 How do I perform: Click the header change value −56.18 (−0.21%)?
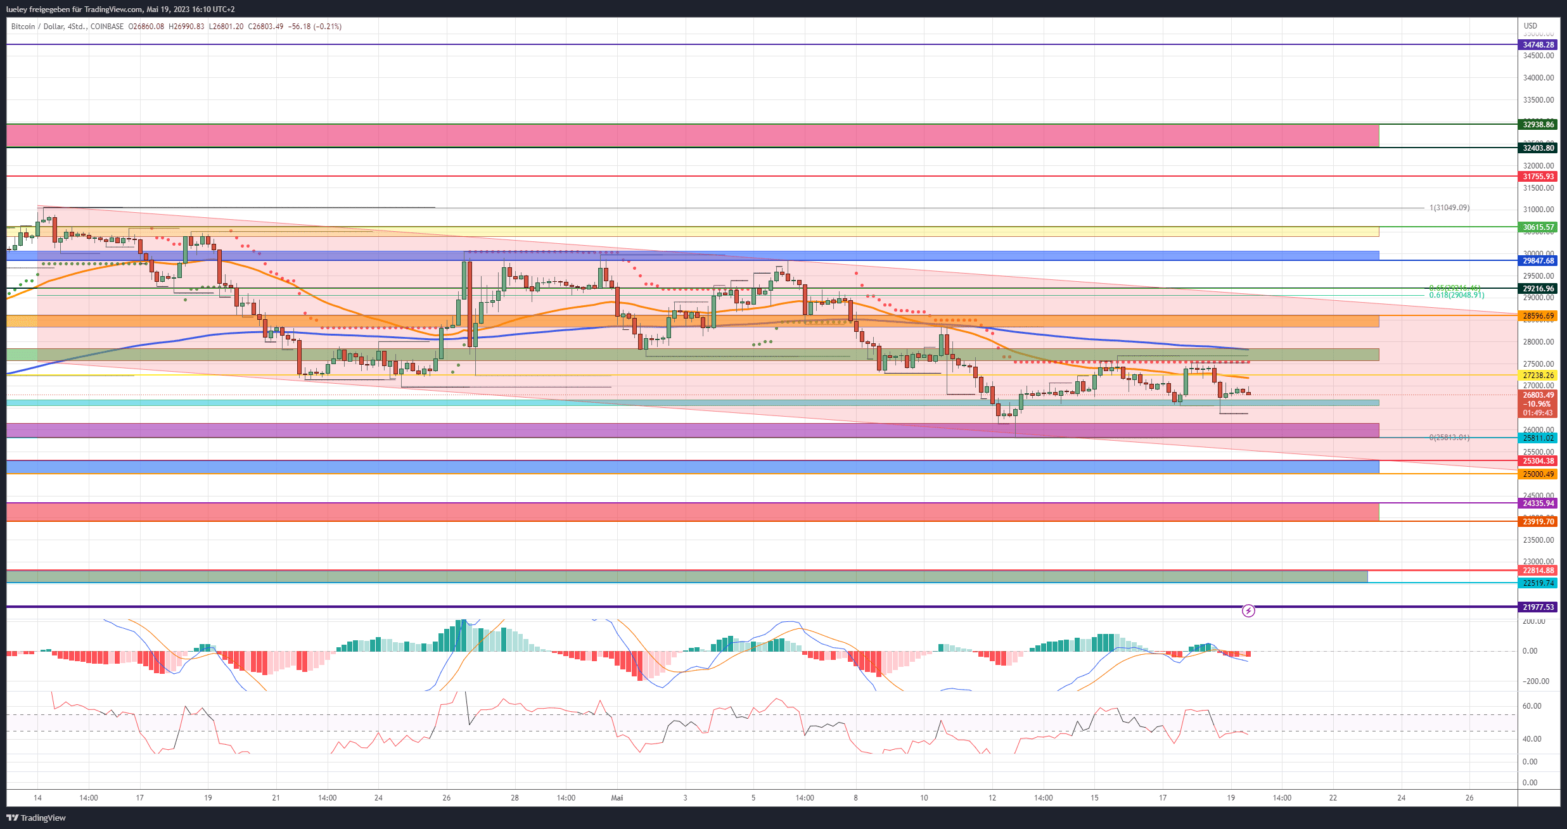[x=315, y=27]
